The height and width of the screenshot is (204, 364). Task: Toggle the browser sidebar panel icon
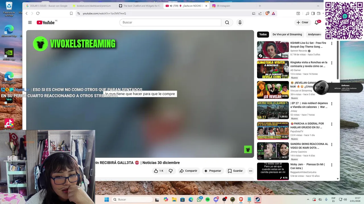click(313, 13)
